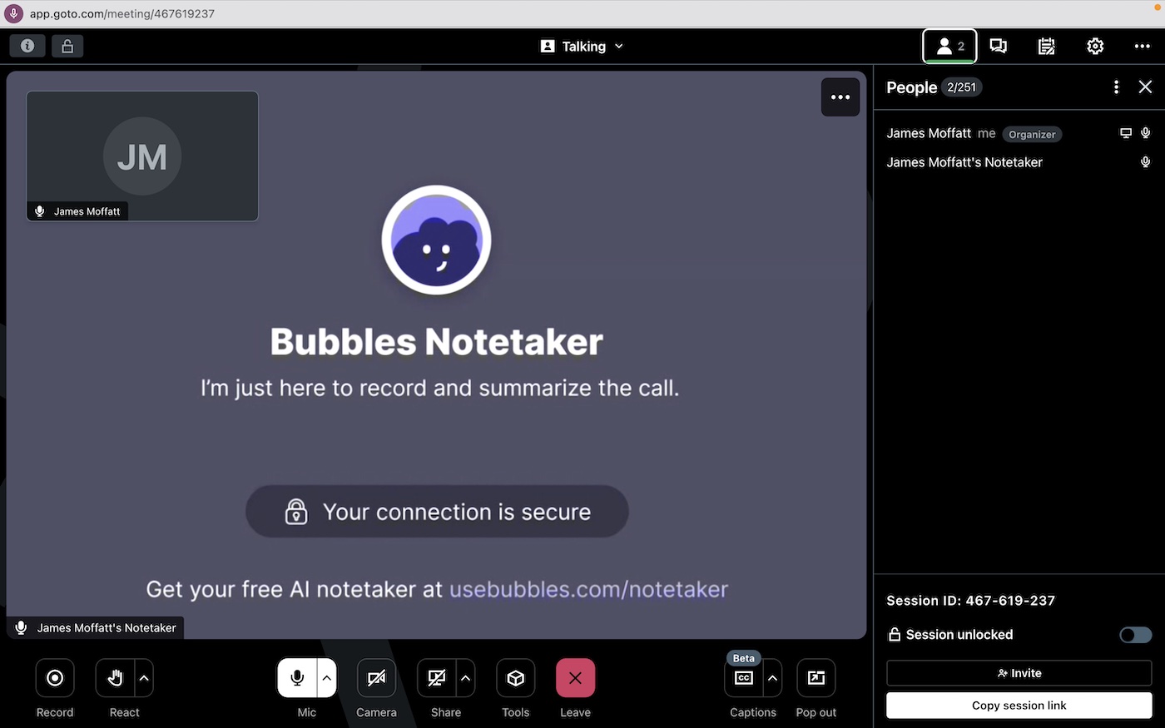The height and width of the screenshot is (728, 1165).
Task: Click the Your connection is secure badge
Action: [x=437, y=512]
